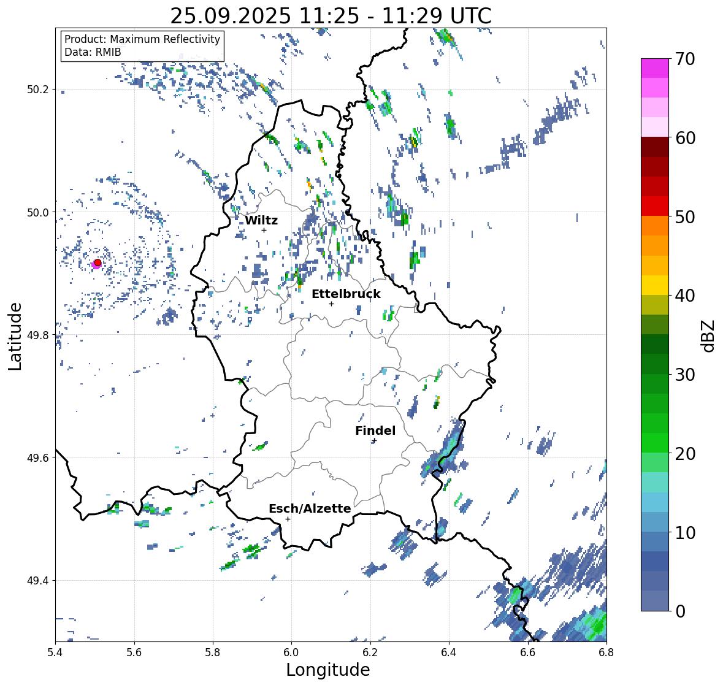The height and width of the screenshot is (685, 723).
Task: Click the 49.8 latitude tick label
Action: pos(38,335)
